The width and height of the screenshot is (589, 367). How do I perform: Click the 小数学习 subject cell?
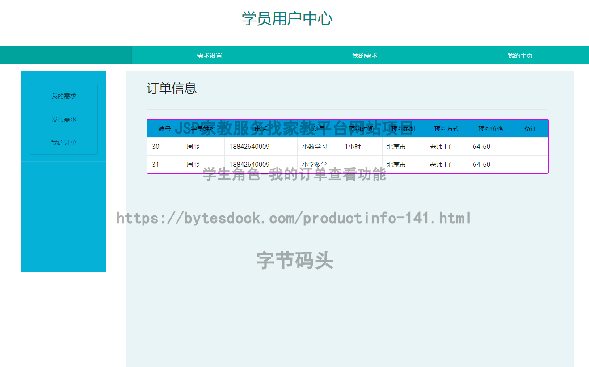click(x=318, y=147)
